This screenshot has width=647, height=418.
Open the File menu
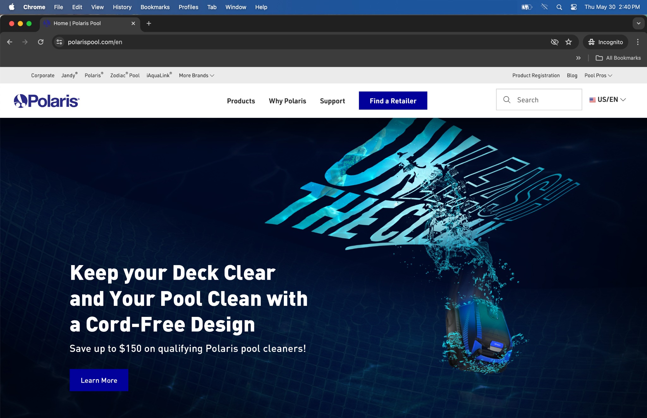tap(58, 7)
